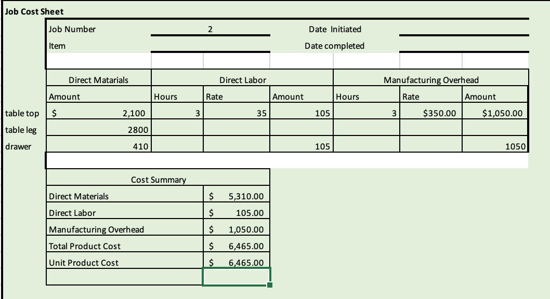Select the empty Direct Labor Rate cell in drawer row
The height and width of the screenshot is (299, 550).
[237, 144]
